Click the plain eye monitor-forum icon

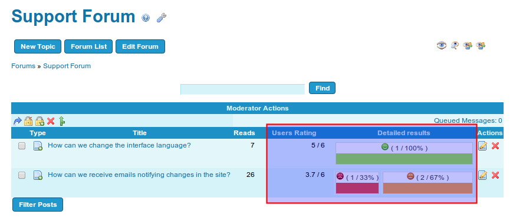pos(441,46)
